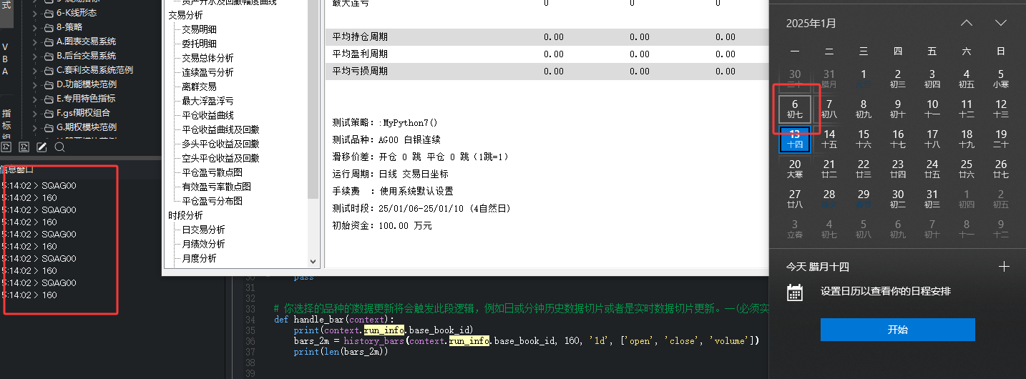Select 月绩效分析 report item
This screenshot has width=1026, height=379.
pyautogui.click(x=203, y=244)
